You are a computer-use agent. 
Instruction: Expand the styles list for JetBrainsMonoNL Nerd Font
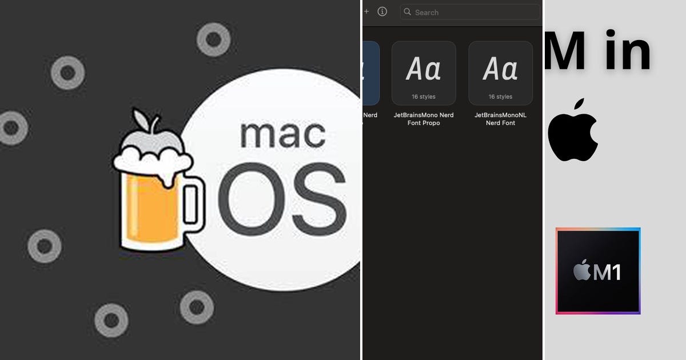tap(500, 96)
